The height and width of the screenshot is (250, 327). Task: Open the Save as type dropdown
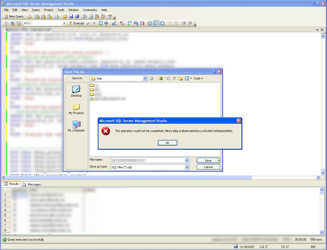(x=187, y=167)
